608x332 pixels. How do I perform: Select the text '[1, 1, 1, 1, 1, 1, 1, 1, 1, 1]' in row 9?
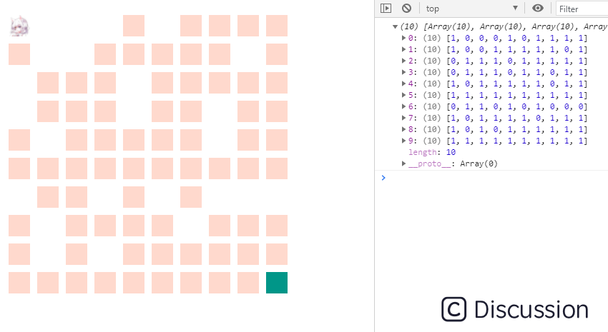(517, 141)
